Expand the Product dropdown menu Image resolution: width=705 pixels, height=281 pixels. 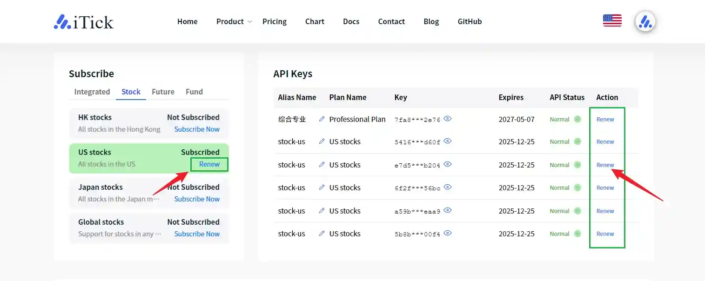click(234, 21)
